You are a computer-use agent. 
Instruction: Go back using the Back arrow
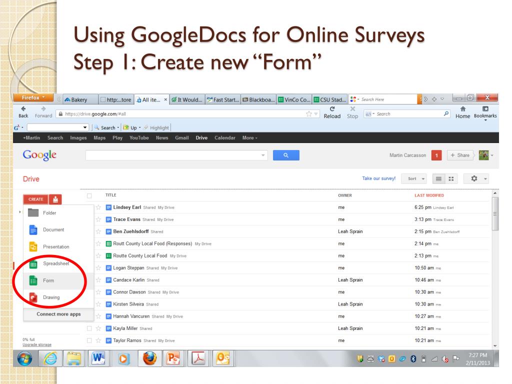tap(23, 109)
